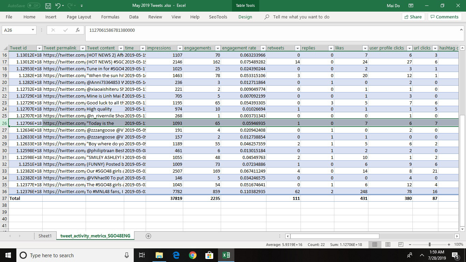Click the likes total 431 cell
Screen dimensions: 466x262
(351, 198)
